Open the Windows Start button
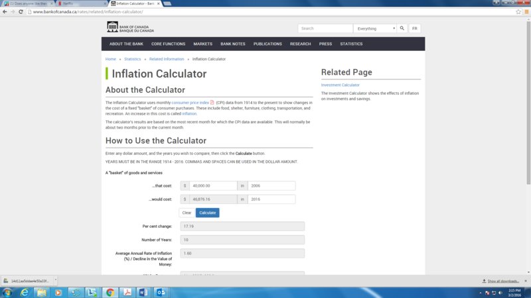531x298 pixels. [7, 292]
